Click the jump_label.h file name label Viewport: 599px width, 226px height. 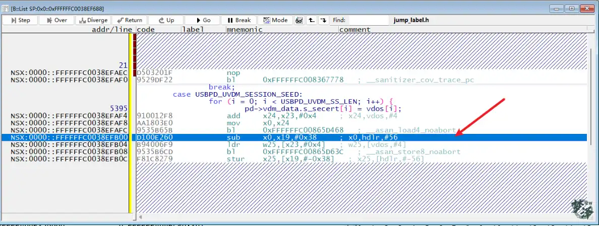410,20
